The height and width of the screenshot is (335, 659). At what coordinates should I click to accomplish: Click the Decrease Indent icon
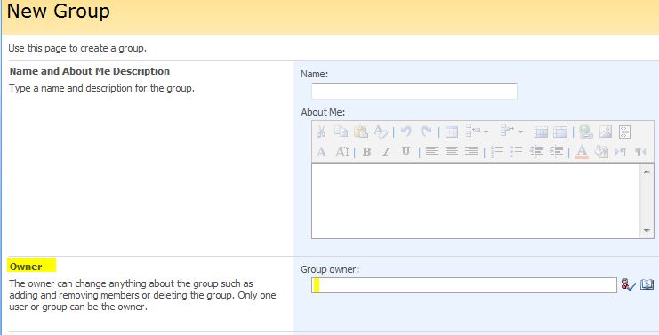click(x=536, y=152)
